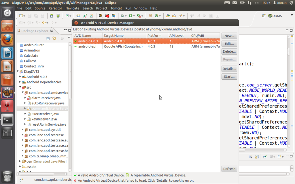Click the Details... button
Viewport: 295px width, 184px height.
[229, 69]
